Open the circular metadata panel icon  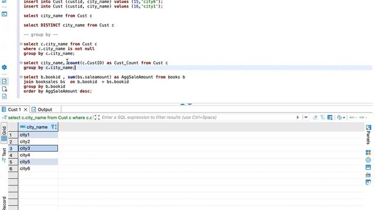tap(369, 160)
